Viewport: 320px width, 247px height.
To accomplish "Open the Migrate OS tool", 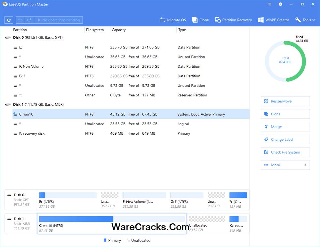I will (x=173, y=20).
